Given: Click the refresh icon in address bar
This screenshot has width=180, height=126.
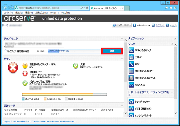Looking at the screenshot, I should point(87,8).
